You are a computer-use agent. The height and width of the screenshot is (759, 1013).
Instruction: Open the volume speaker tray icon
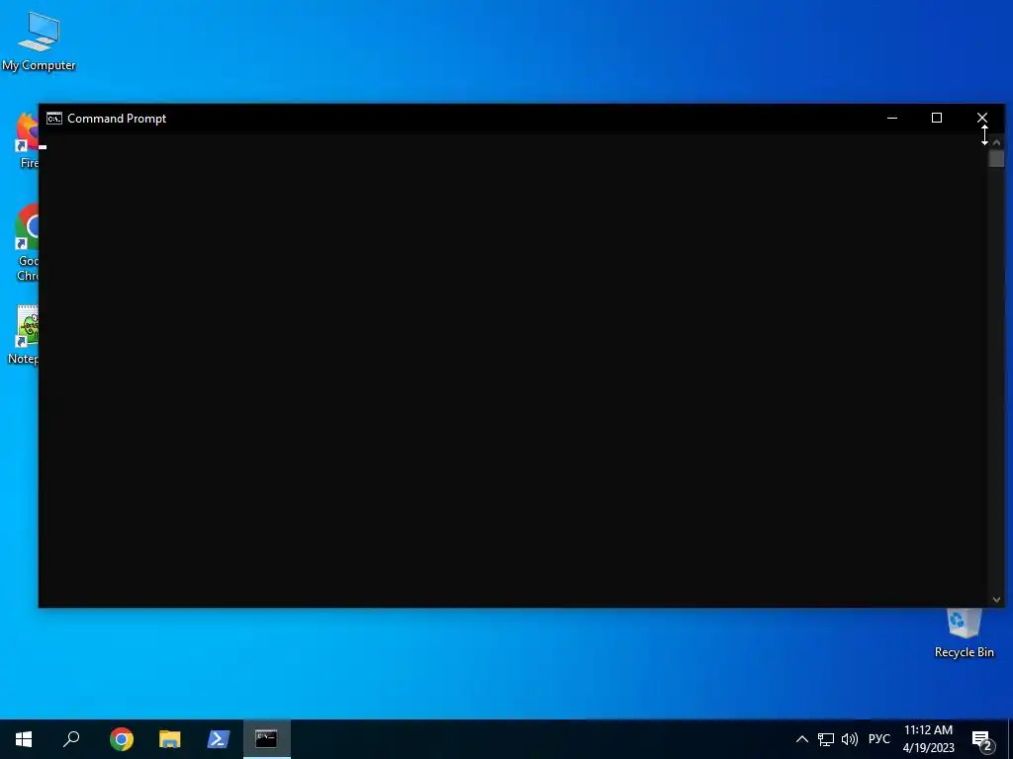(x=850, y=739)
